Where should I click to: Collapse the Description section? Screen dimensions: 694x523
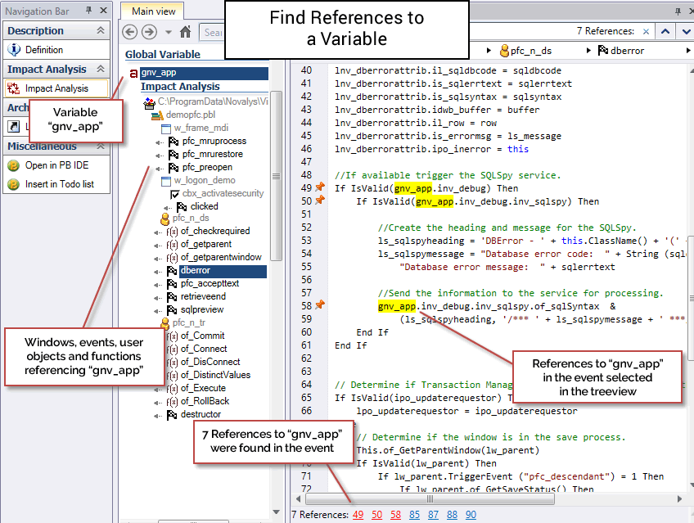click(100, 30)
